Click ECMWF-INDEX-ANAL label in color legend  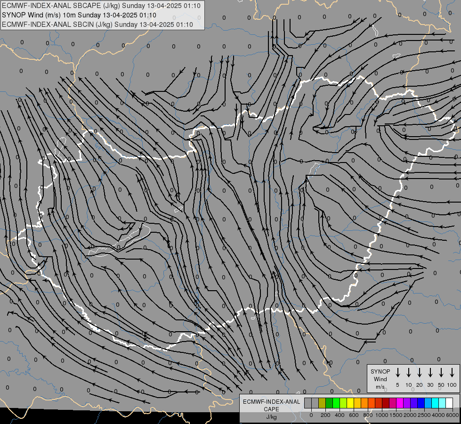click(x=271, y=402)
